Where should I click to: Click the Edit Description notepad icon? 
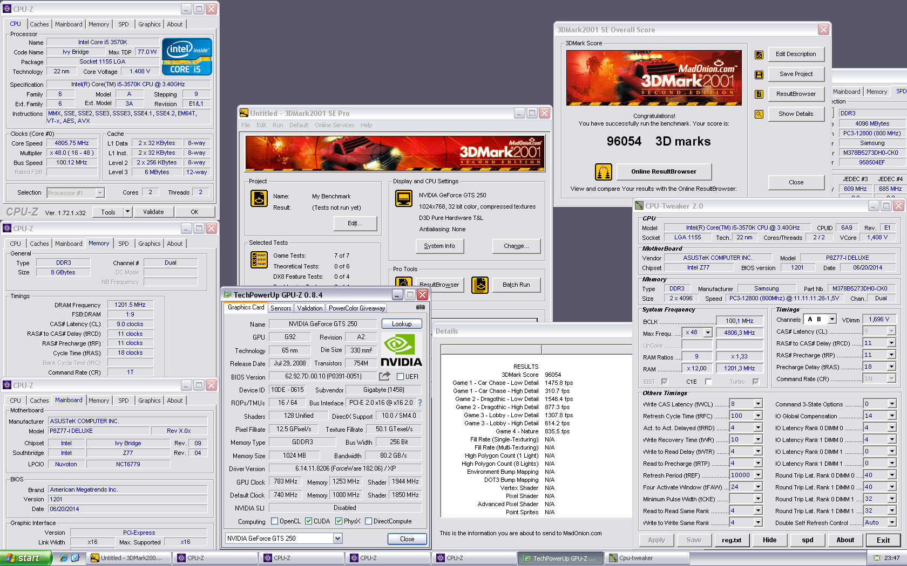tap(759, 54)
